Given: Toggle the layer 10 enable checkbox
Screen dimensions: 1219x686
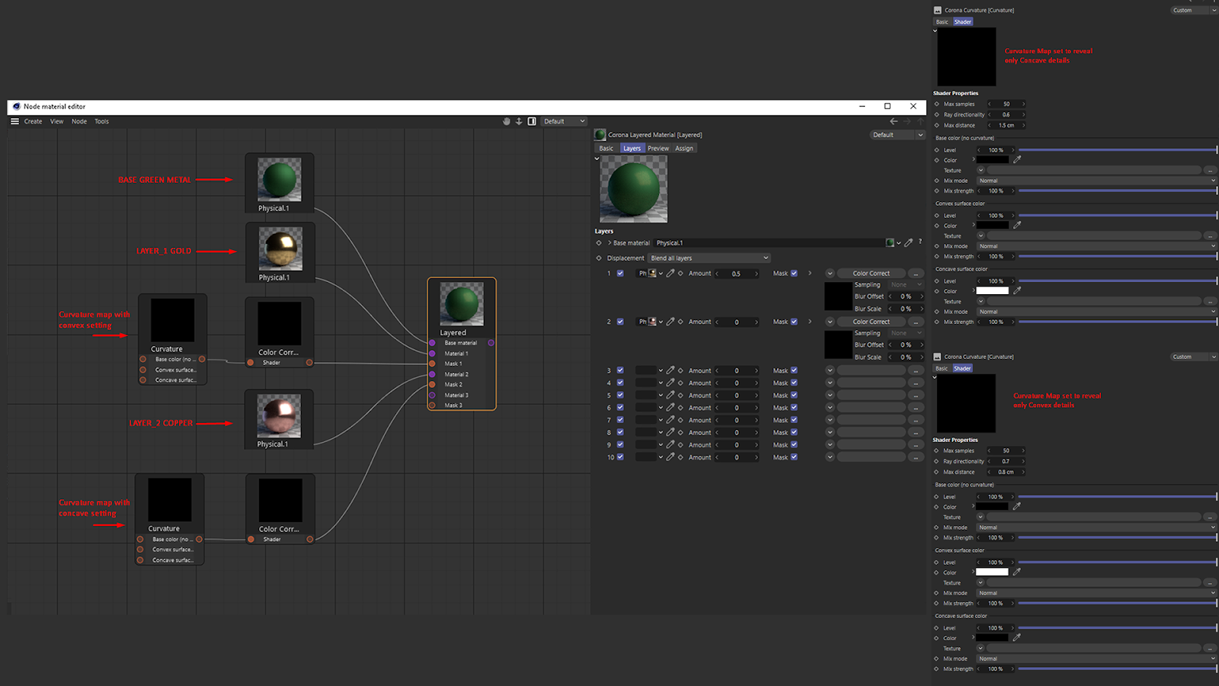Looking at the screenshot, I should click(620, 457).
